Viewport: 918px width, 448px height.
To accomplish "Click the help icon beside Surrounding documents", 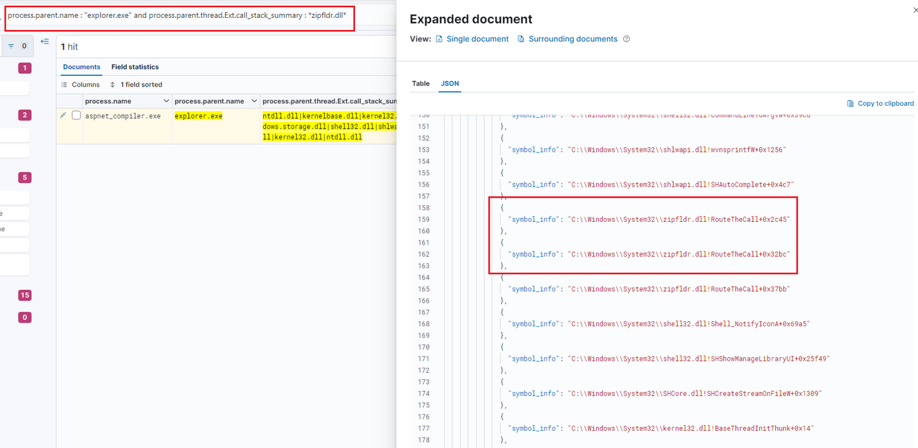I will (x=627, y=39).
